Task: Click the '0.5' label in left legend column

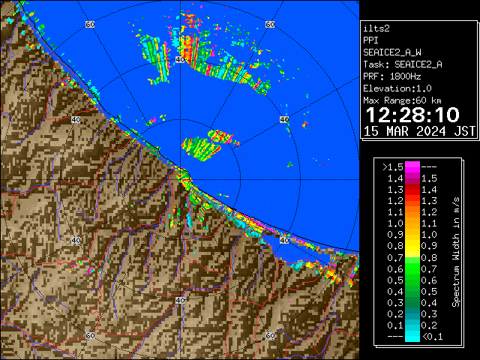Action: (x=395, y=280)
